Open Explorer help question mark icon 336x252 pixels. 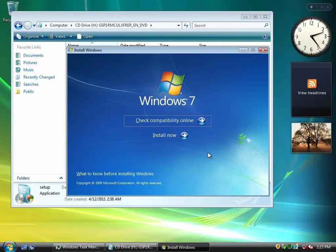265,36
